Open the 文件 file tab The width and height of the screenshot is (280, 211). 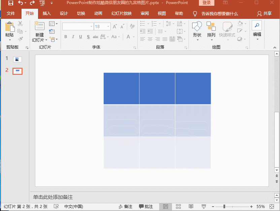coord(11,13)
